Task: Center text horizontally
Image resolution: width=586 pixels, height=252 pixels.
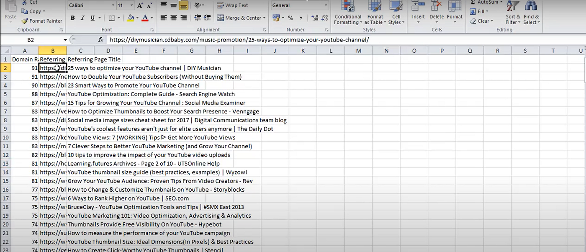Action: click(x=173, y=18)
